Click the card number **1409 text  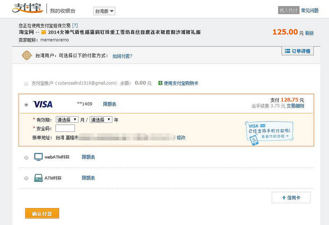[x=85, y=104]
